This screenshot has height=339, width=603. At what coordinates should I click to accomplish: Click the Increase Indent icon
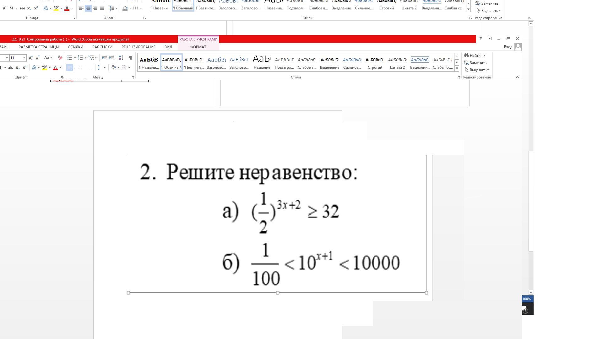click(111, 58)
